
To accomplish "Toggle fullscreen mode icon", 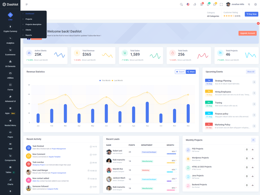I will (x=221, y=5).
